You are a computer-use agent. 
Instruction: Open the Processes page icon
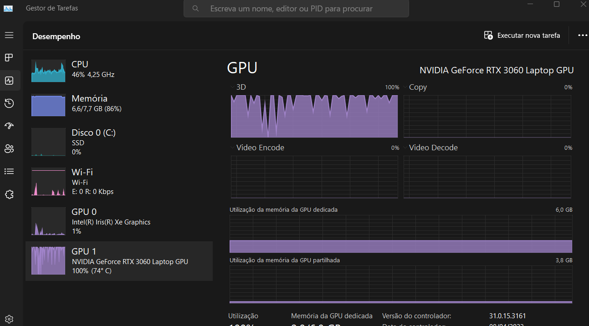(9, 57)
